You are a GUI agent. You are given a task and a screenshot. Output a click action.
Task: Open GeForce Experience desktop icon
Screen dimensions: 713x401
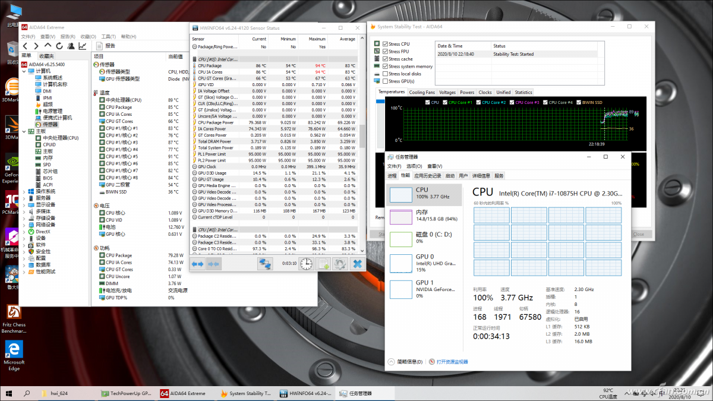tap(12, 168)
